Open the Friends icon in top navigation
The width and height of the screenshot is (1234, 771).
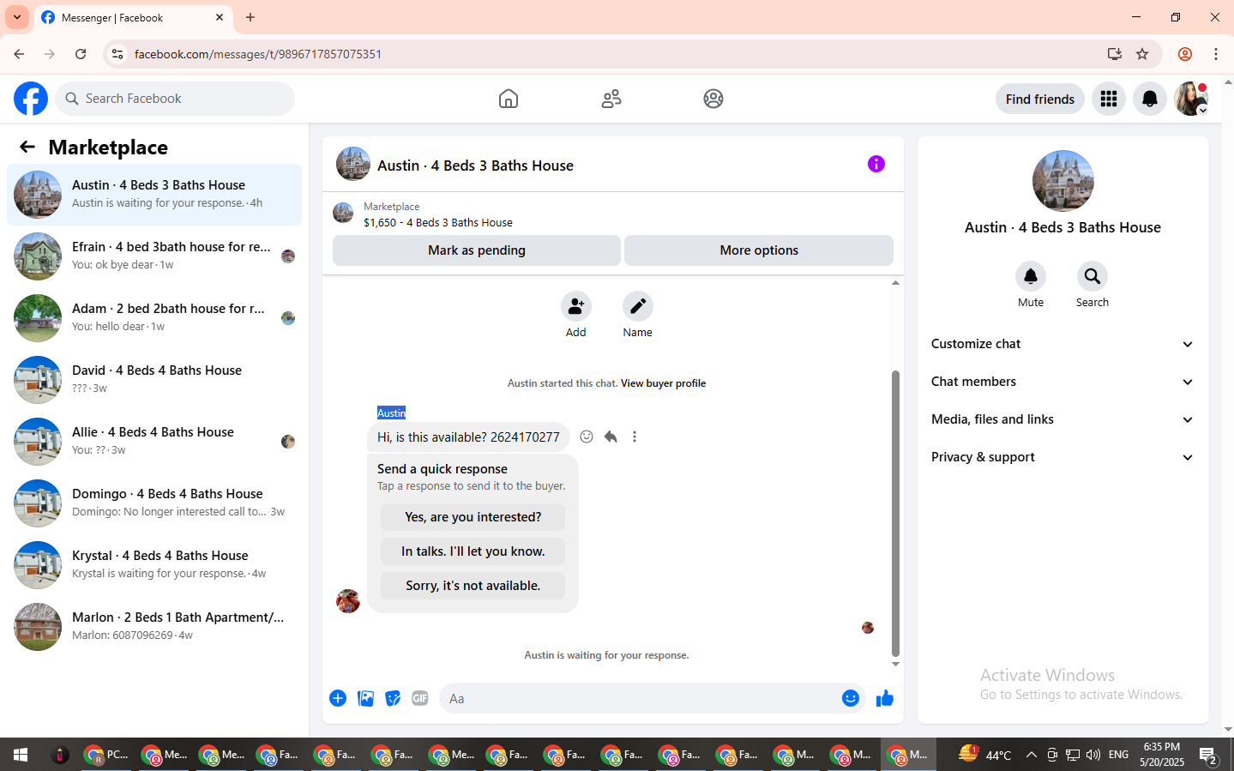click(x=611, y=99)
